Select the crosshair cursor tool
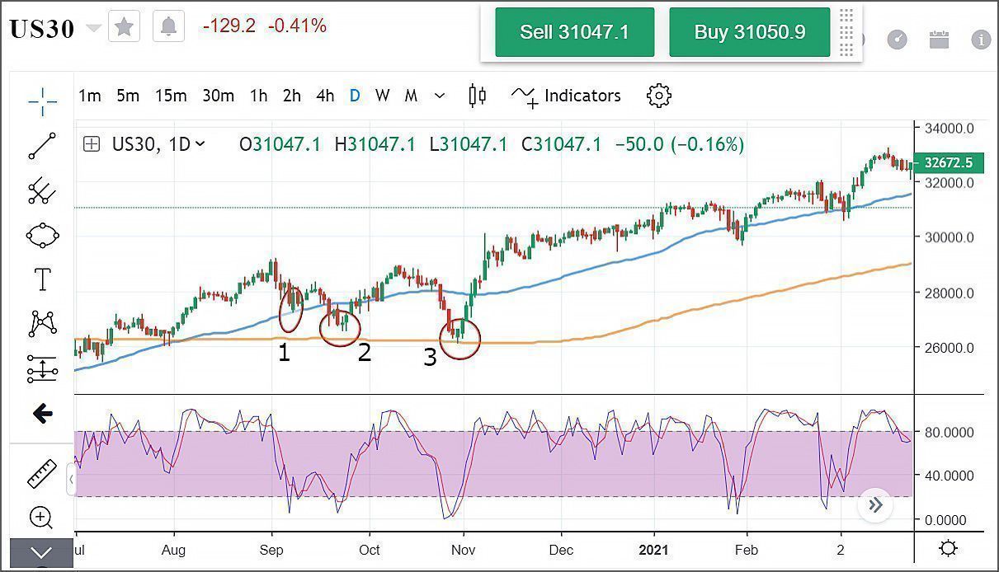This screenshot has height=572, width=999. coord(42,102)
